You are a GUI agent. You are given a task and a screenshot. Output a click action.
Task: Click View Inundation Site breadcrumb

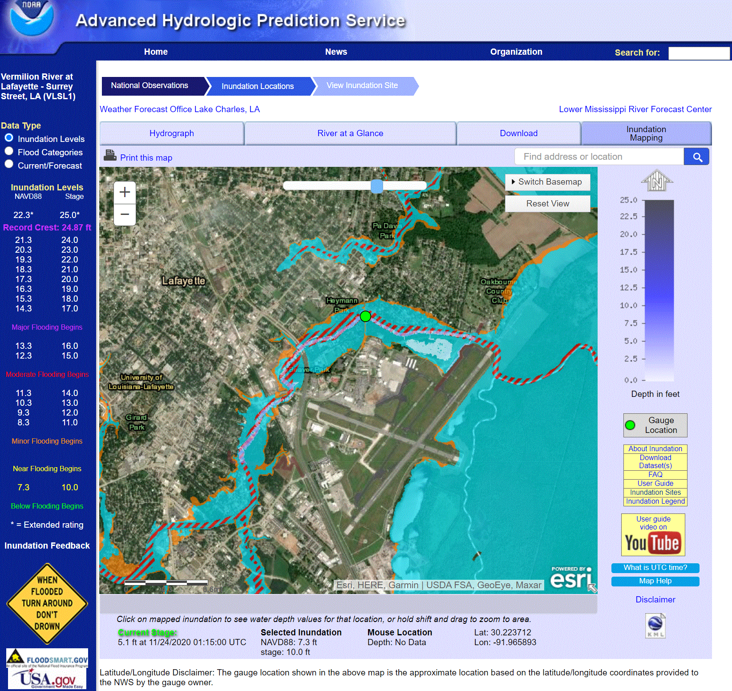point(364,86)
